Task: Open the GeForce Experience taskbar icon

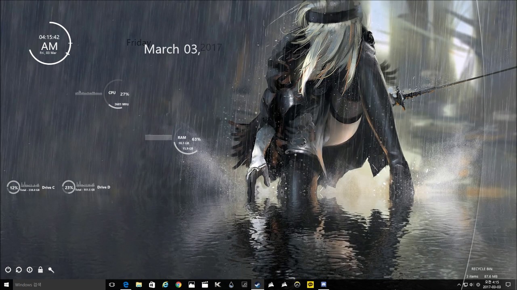Action: (244, 285)
